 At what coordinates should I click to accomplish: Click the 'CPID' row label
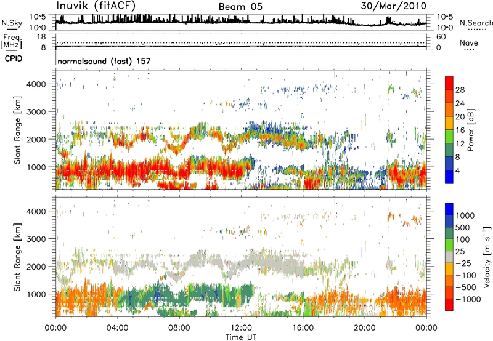pyautogui.click(x=14, y=58)
